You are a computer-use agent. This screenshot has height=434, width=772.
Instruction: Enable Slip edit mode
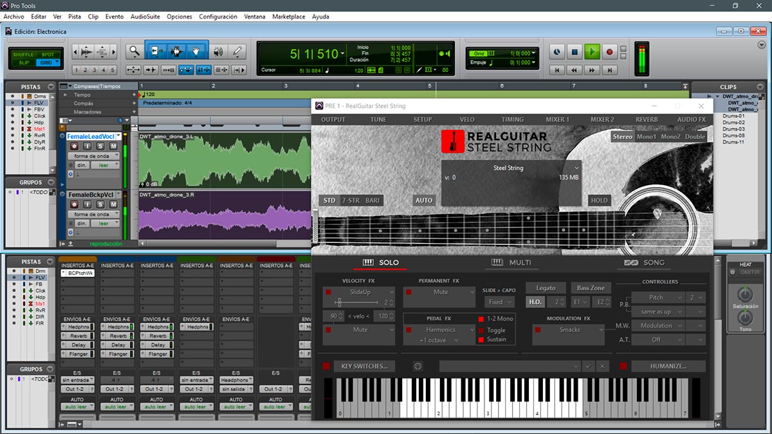(24, 62)
